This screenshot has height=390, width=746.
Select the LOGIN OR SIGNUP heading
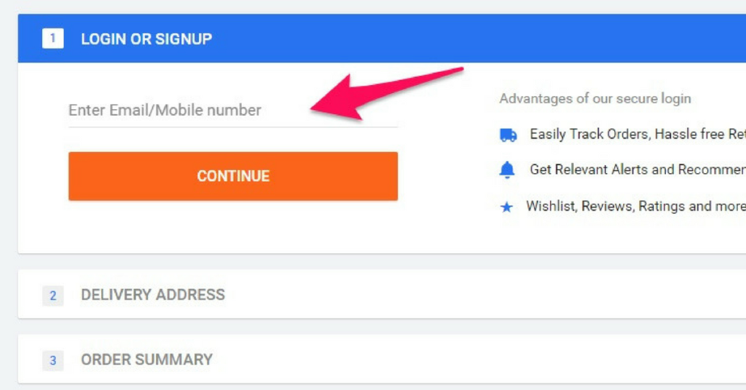[x=146, y=39]
